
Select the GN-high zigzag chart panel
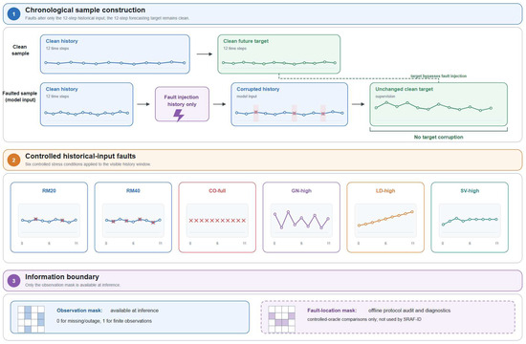click(x=301, y=217)
